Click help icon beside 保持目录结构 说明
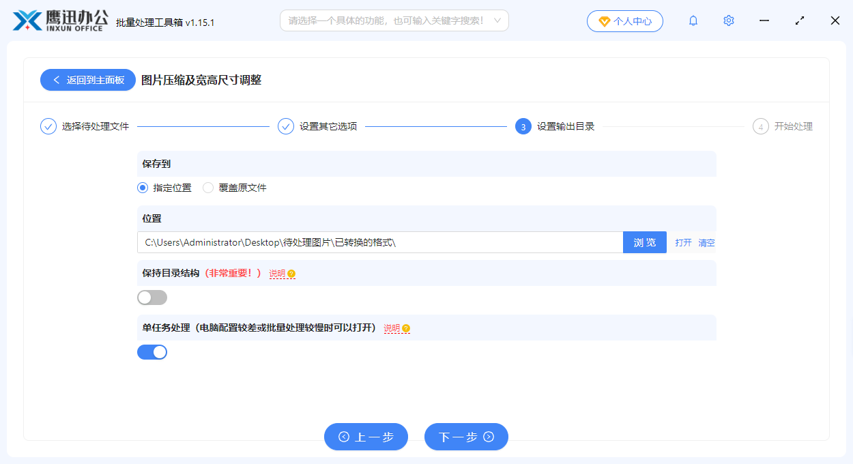Screen dimensions: 853x464 [x=291, y=274]
